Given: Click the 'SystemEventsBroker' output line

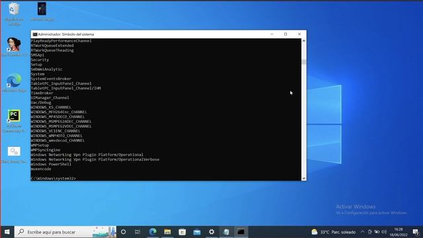Looking at the screenshot, I should [52, 79].
